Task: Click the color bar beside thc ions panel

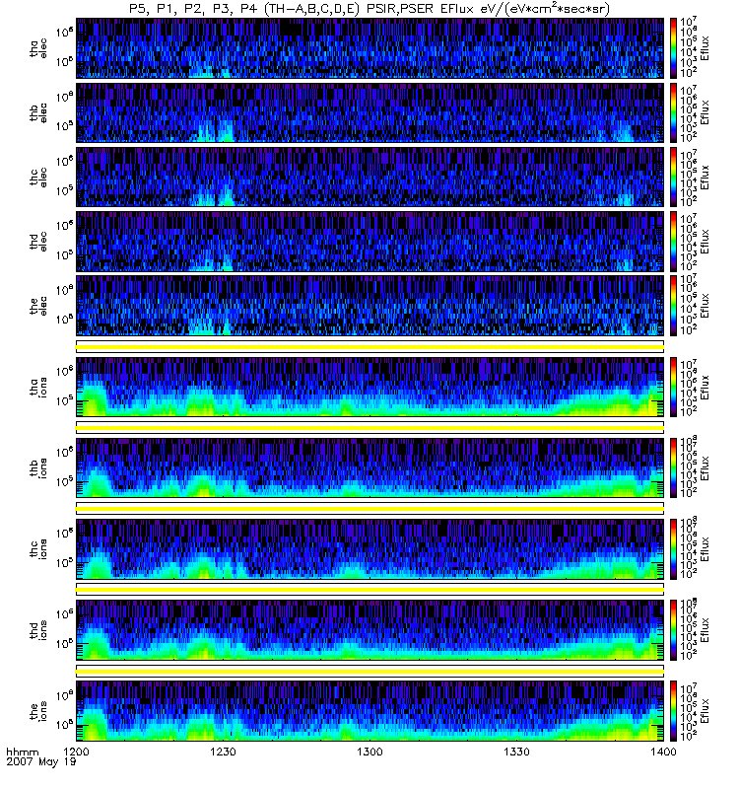Action: (x=674, y=549)
